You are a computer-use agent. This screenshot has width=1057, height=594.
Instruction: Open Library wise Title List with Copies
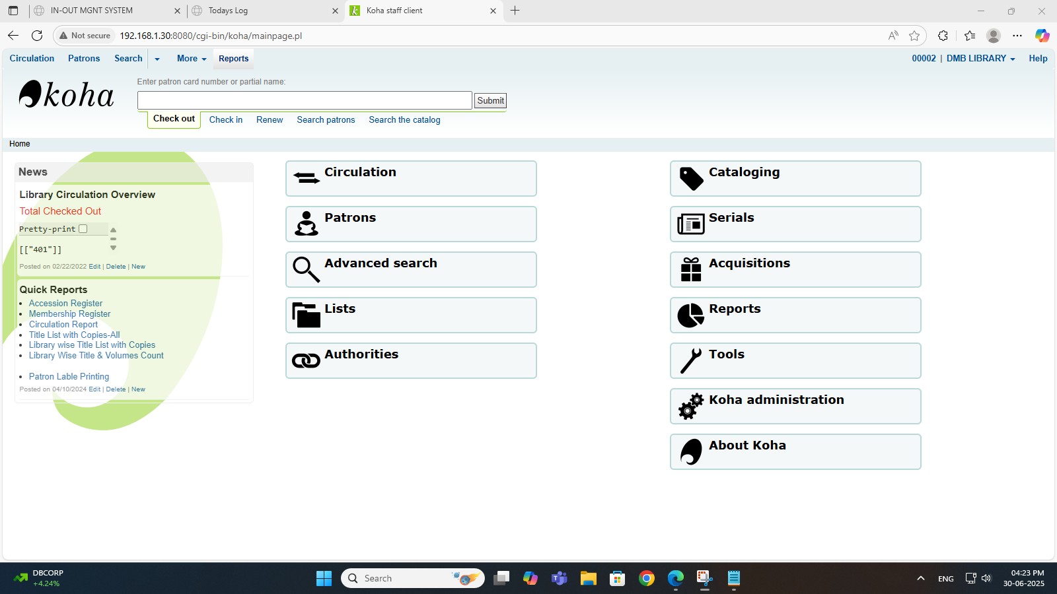92,345
